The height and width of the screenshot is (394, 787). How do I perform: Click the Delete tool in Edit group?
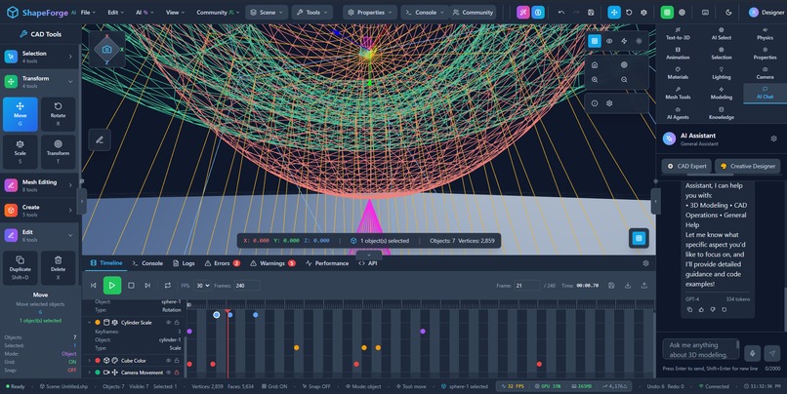click(58, 268)
